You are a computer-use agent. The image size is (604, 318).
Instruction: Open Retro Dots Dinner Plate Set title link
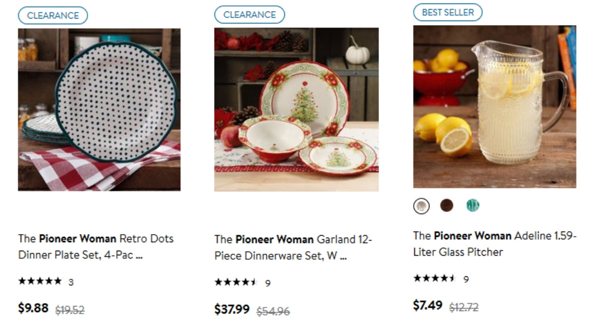(96, 247)
